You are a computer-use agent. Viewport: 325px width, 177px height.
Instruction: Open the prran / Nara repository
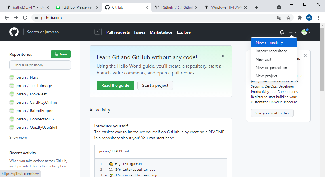[27, 77]
